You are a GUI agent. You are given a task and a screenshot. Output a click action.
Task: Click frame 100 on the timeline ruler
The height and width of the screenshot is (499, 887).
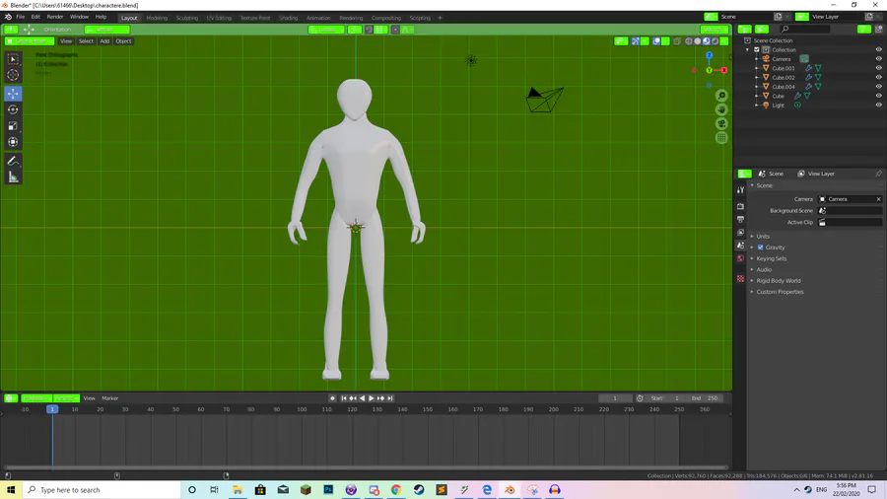point(302,409)
